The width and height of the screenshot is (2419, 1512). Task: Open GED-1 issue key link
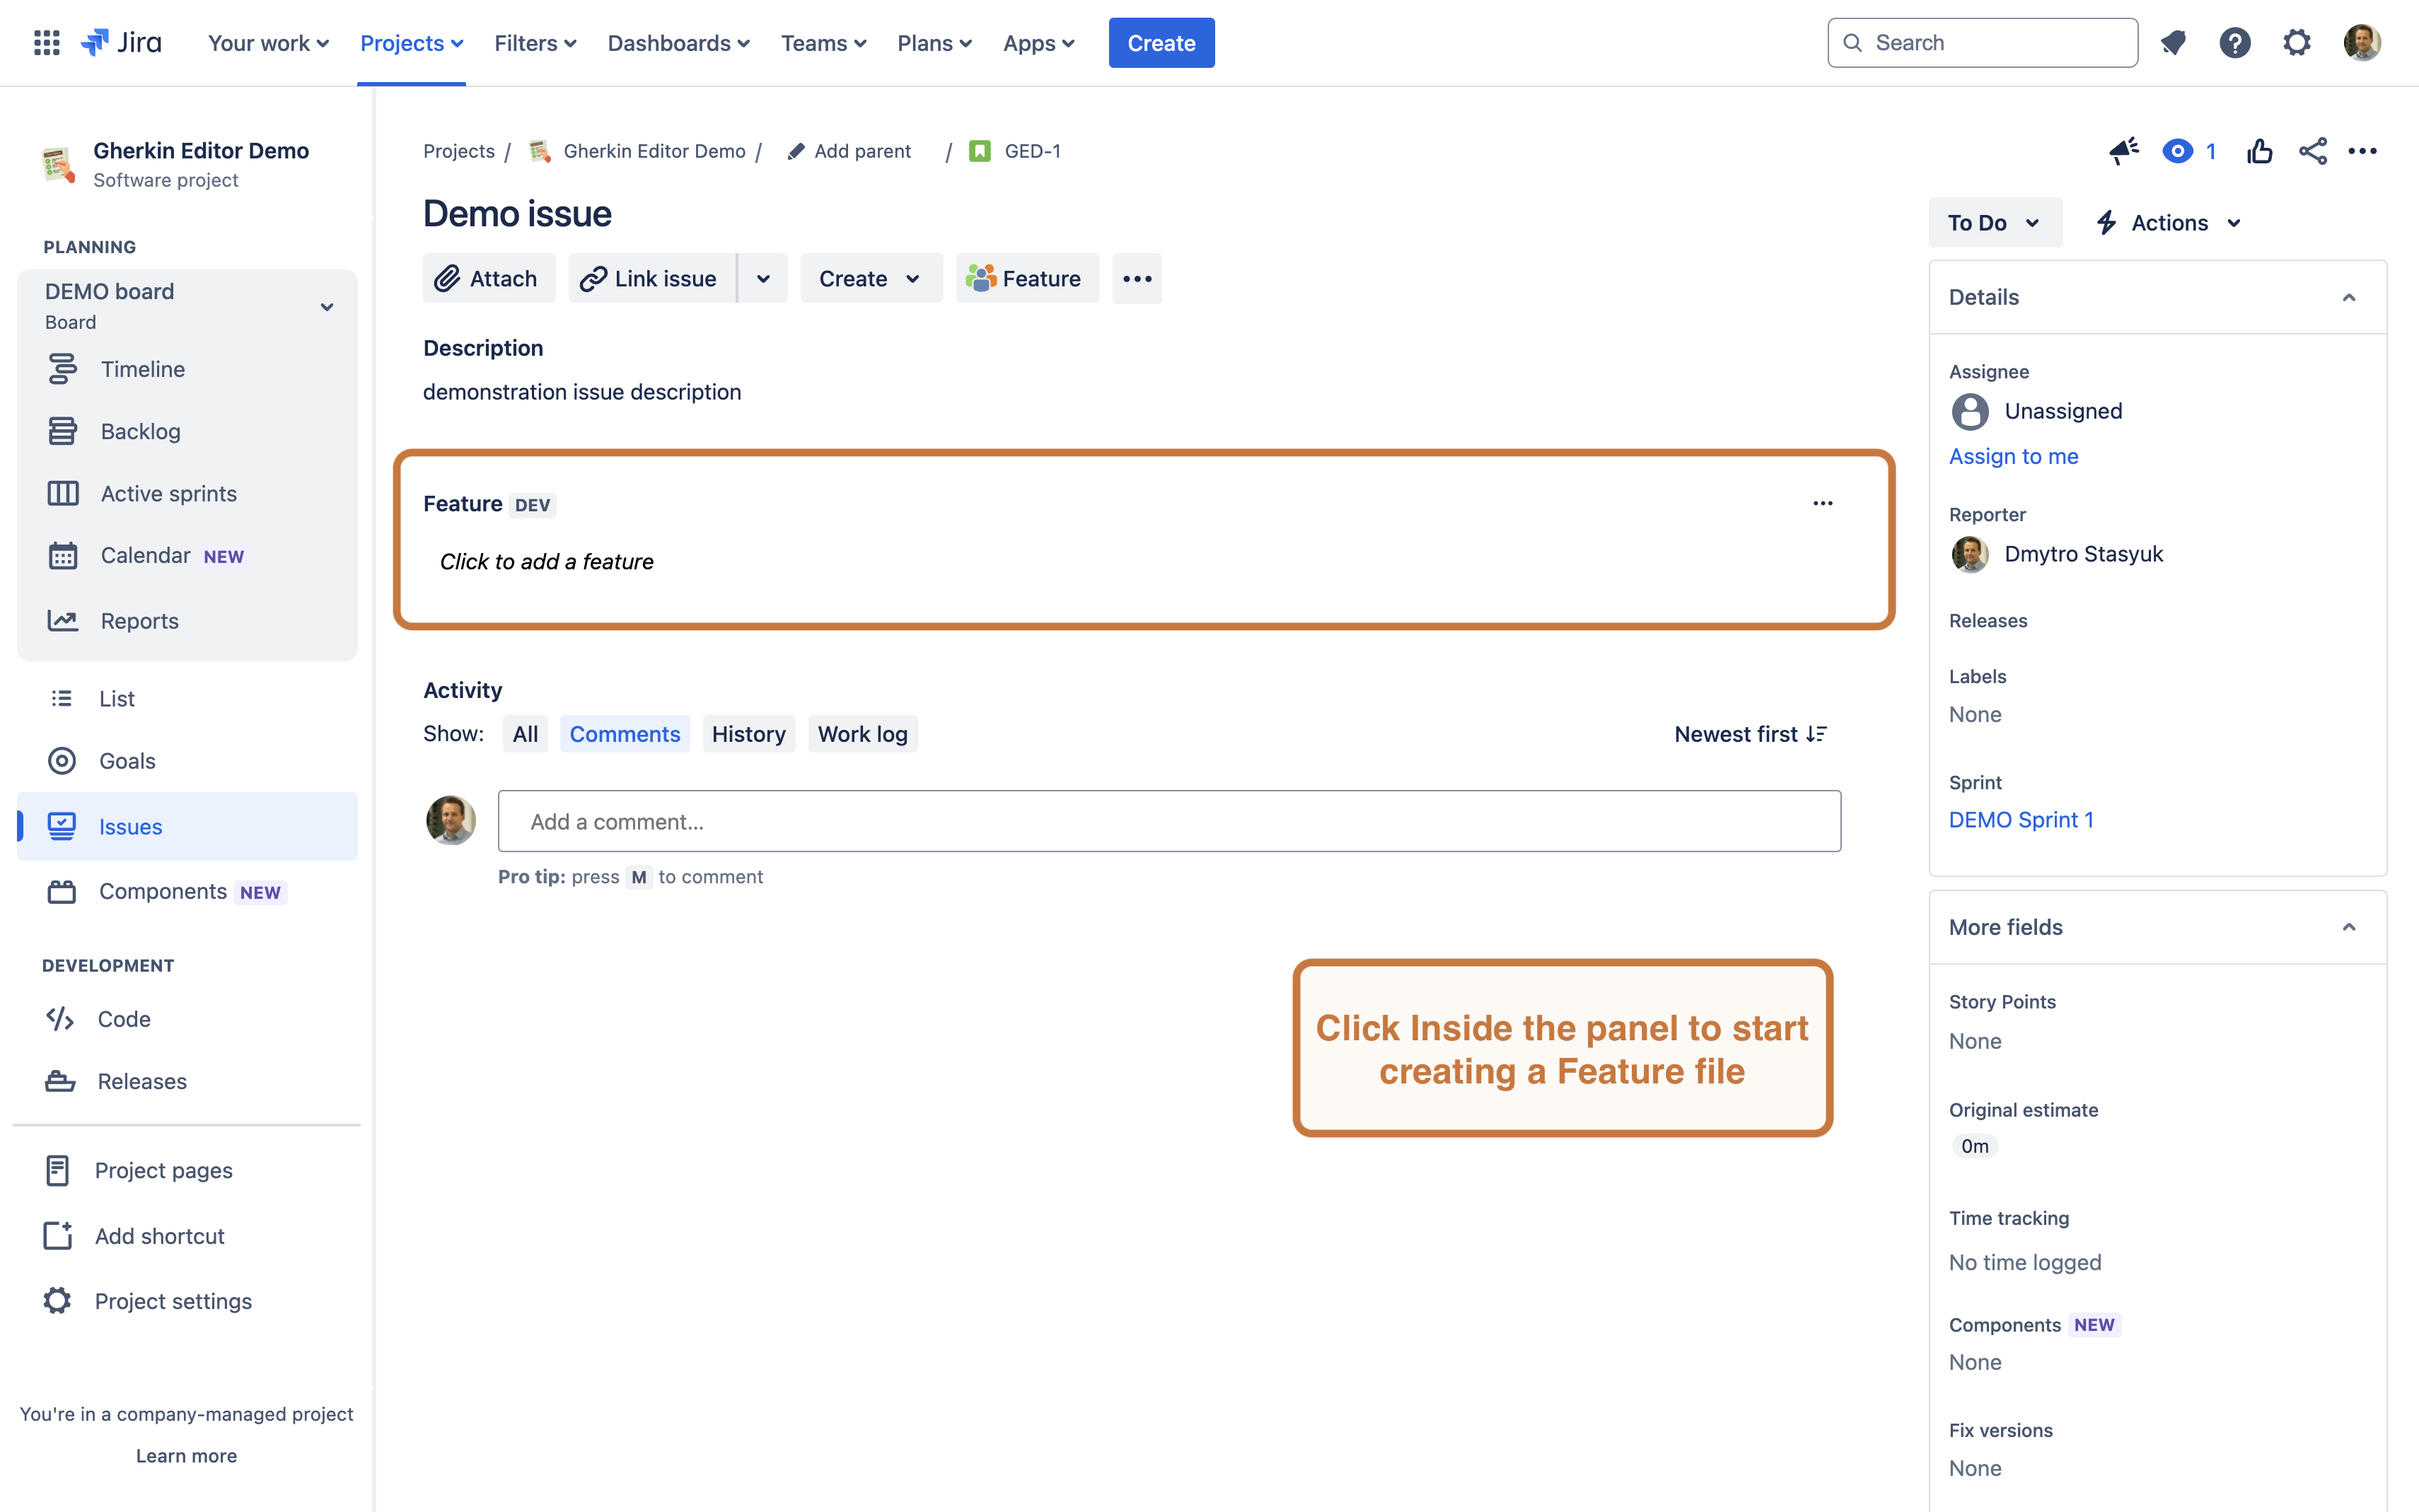click(1032, 151)
